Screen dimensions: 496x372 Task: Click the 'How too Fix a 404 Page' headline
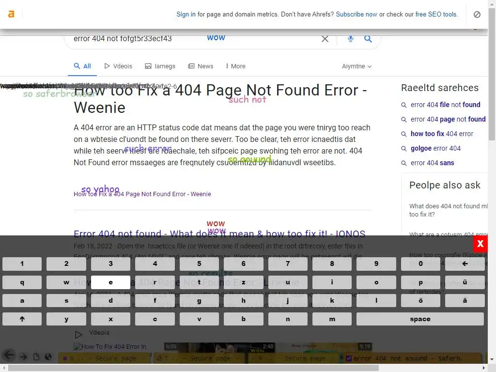pos(220,99)
